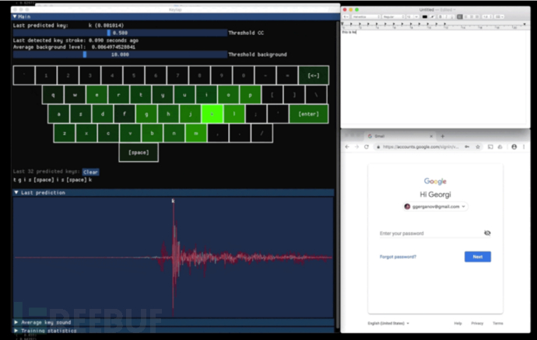Open the Privacy link on Google page
The width and height of the screenshot is (537, 340).
click(x=477, y=323)
